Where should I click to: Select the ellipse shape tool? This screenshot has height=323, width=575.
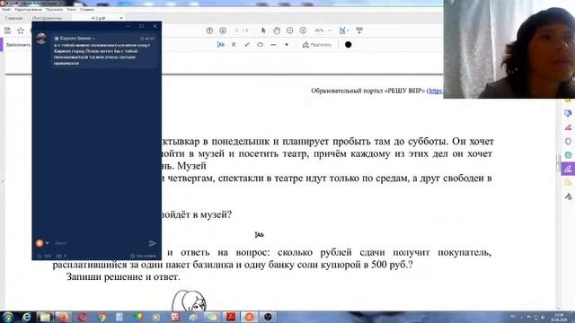260,45
